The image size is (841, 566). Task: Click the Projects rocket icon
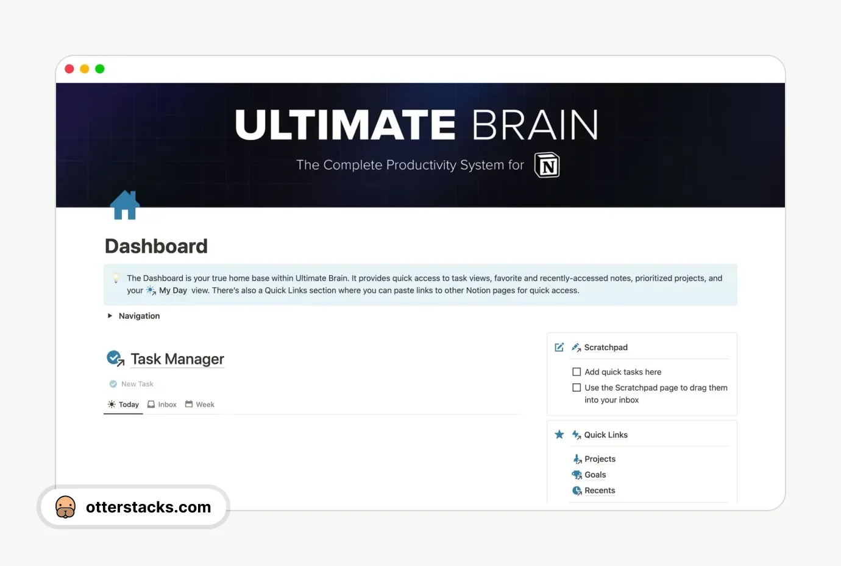pos(577,459)
